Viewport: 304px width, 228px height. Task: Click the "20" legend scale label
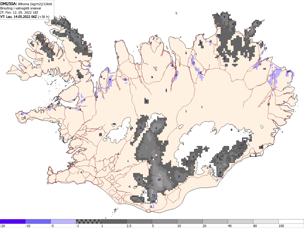tap(205, 226)
